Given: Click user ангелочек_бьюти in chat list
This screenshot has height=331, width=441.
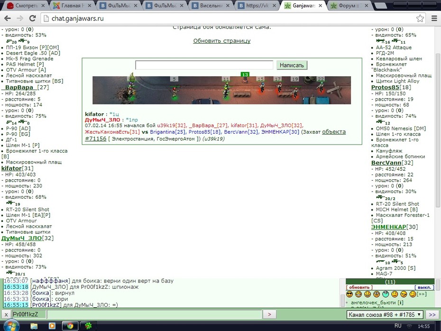Looking at the screenshot, I should (x=374, y=303).
